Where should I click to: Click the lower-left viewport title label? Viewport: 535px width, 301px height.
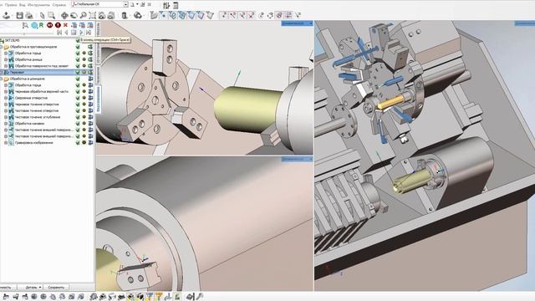pyautogui.click(x=297, y=159)
